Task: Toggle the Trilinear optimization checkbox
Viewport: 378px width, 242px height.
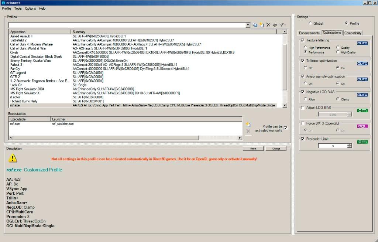Action: point(303,61)
